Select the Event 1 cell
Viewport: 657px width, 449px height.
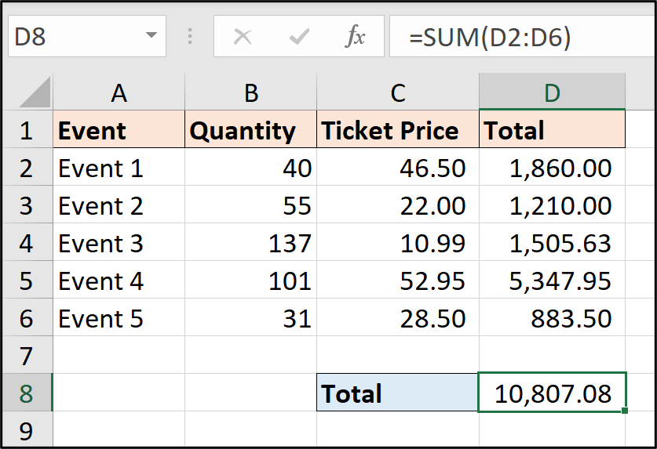tap(119, 167)
